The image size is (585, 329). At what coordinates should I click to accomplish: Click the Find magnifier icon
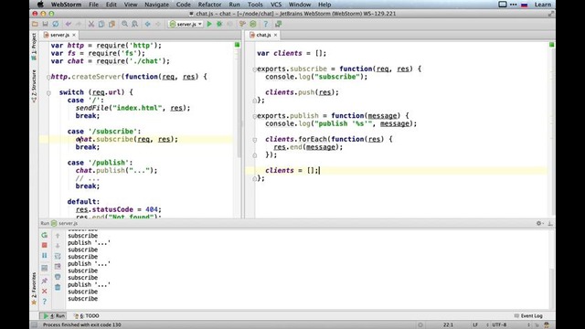coord(124,24)
